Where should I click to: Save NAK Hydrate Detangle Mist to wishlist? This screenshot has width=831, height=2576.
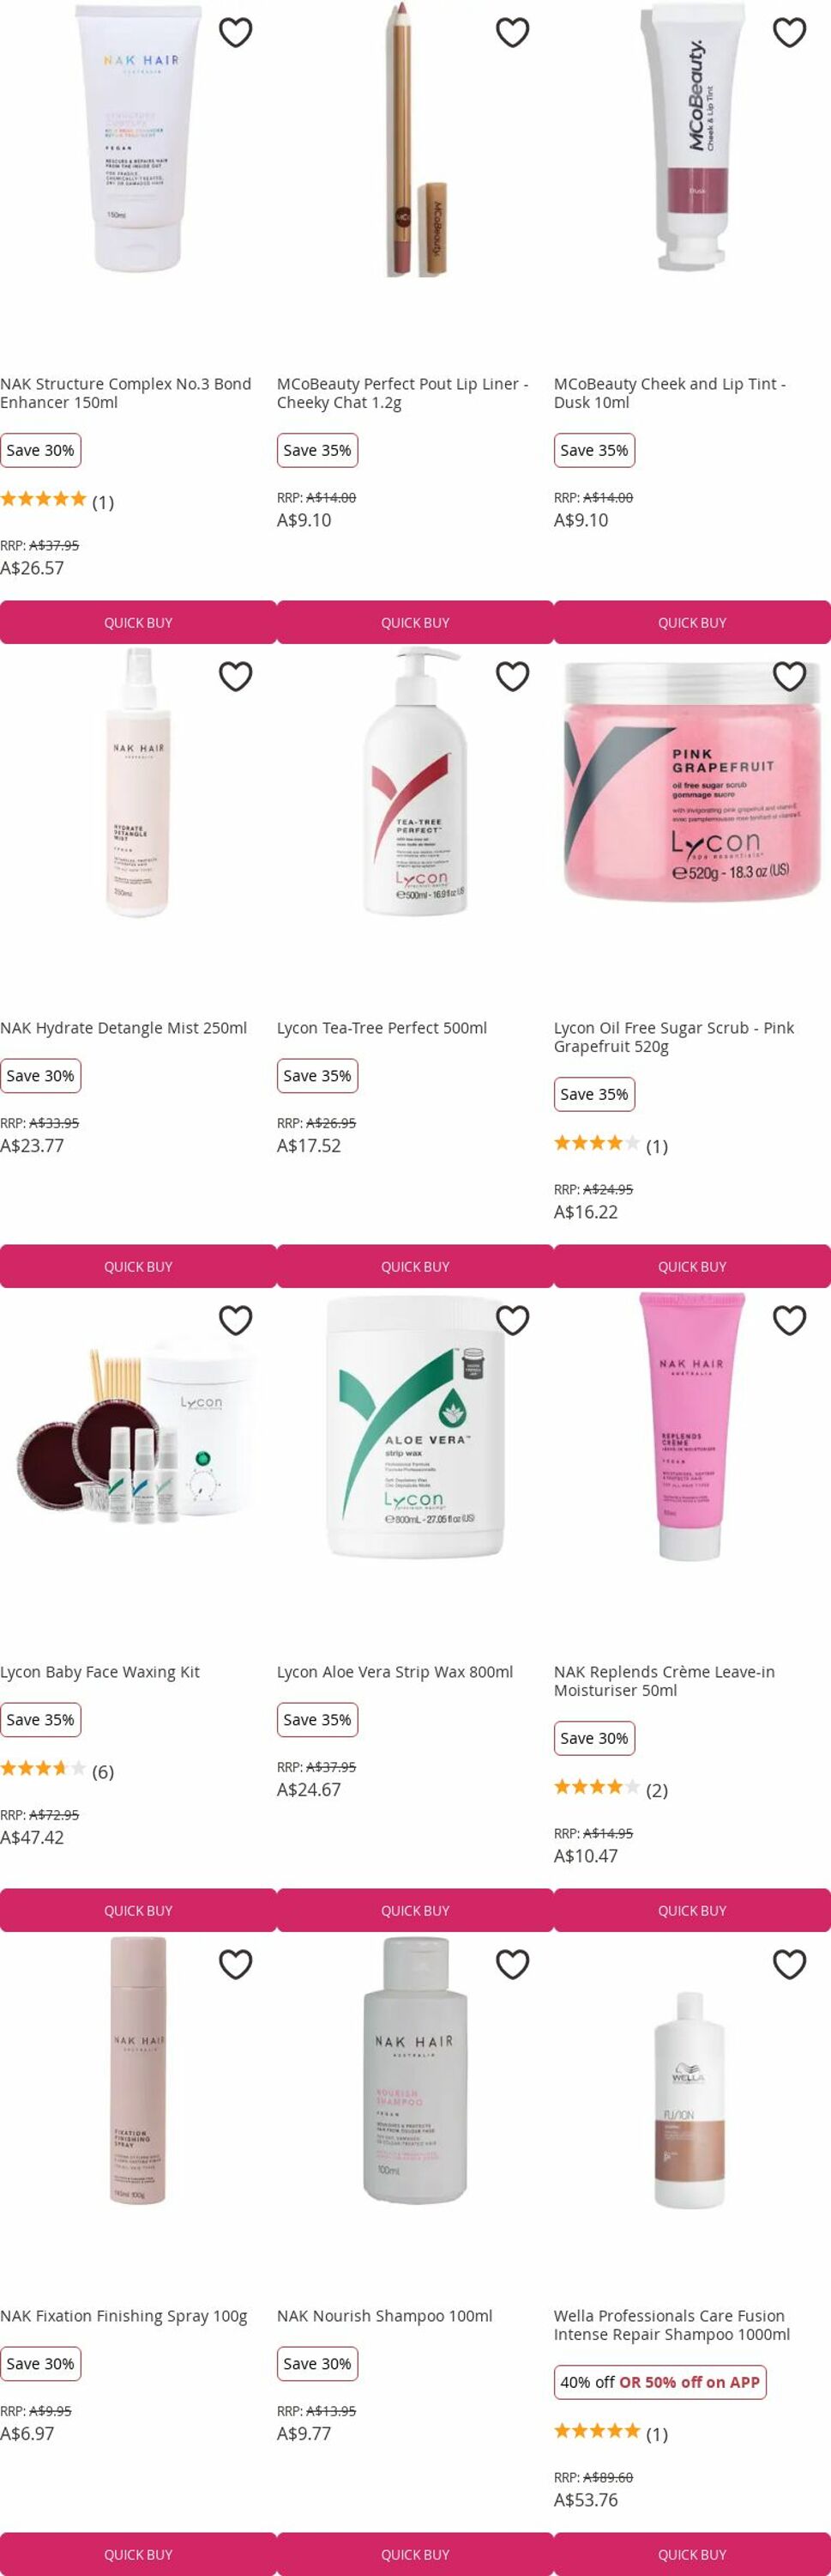tap(236, 677)
